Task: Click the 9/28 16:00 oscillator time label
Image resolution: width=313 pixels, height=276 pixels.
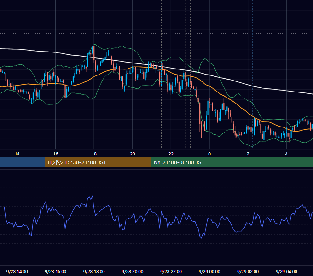Action: [56, 271]
